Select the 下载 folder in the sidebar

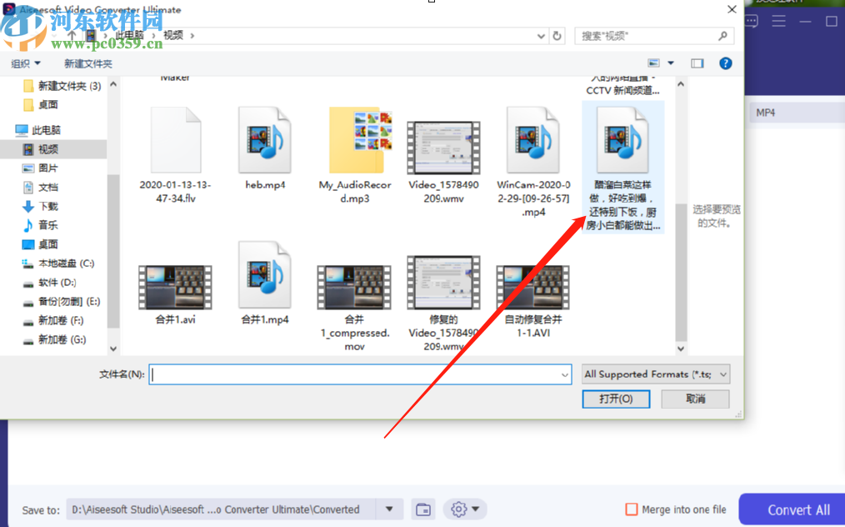click(x=47, y=206)
